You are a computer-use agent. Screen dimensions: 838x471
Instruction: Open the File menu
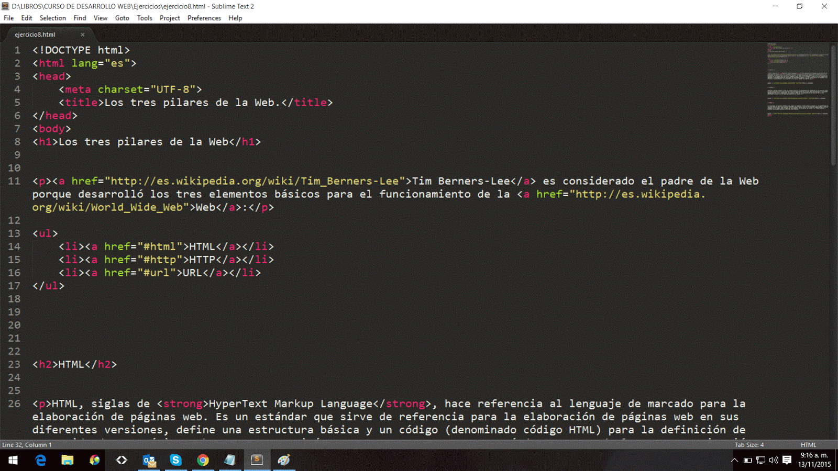coord(9,18)
